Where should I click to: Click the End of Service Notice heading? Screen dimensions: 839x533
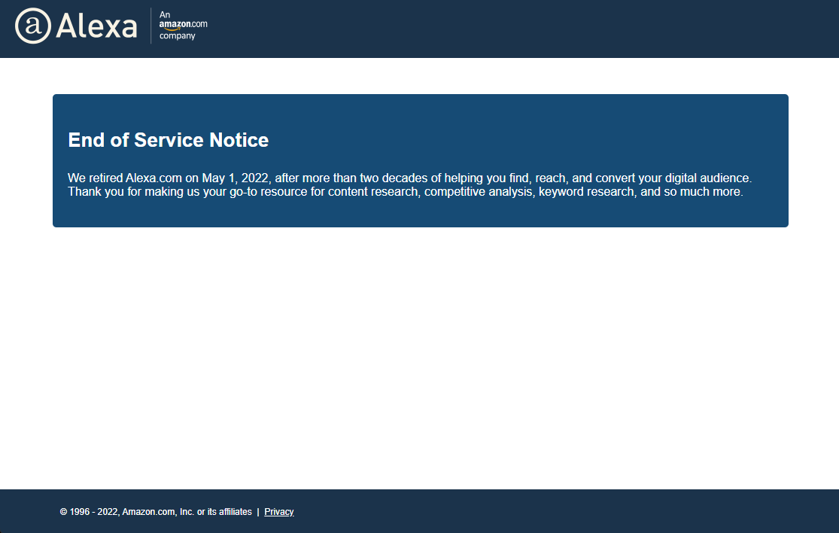[168, 140]
